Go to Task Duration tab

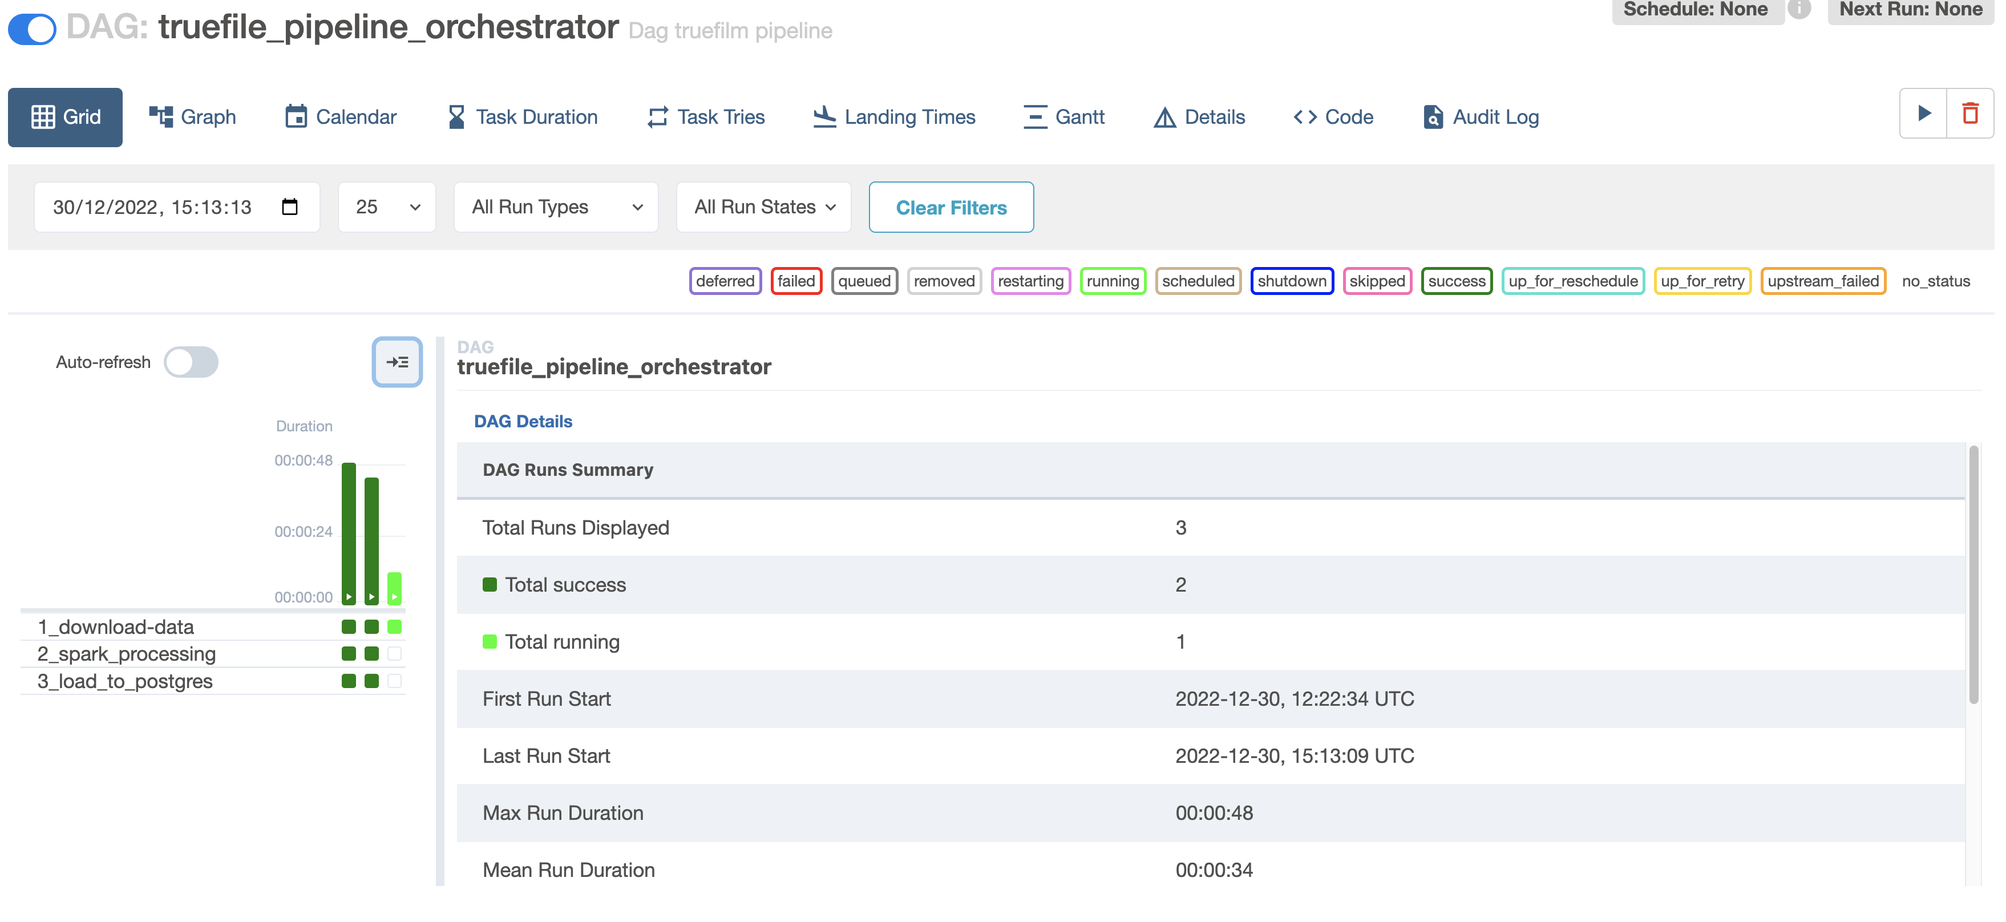point(523,117)
